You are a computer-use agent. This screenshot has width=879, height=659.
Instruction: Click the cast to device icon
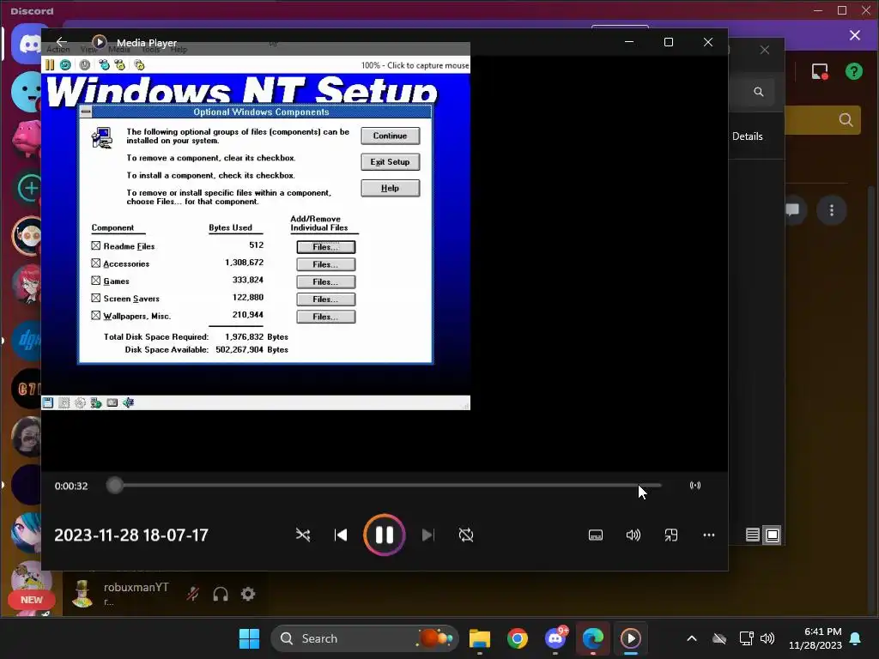(695, 486)
